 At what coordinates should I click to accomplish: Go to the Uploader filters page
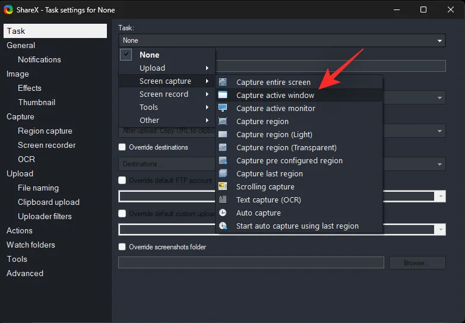(x=45, y=217)
